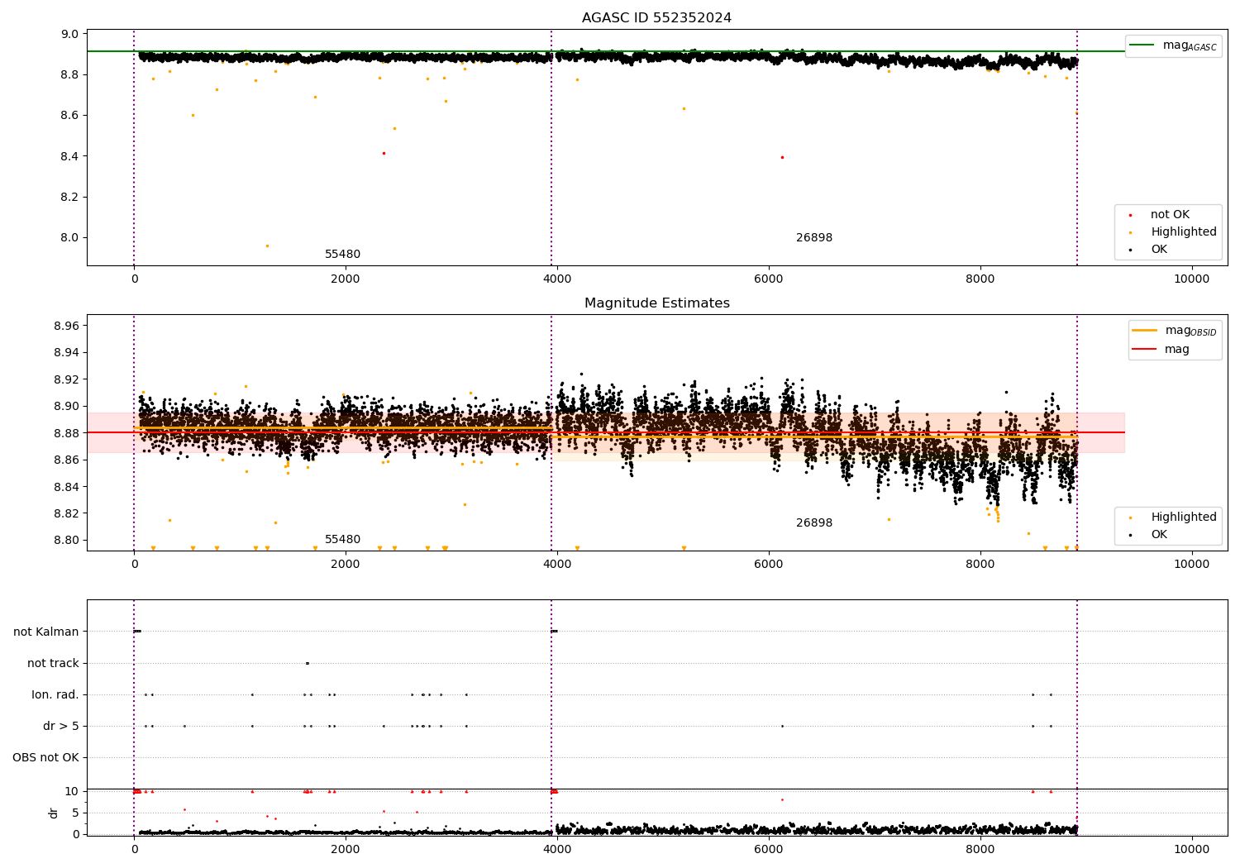1240x868 pixels.
Task: Click the title 'AGASC ID 552352024'
Action: (x=656, y=18)
